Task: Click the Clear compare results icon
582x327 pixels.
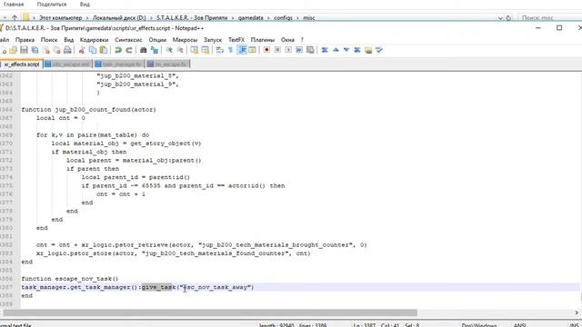Action: [x=357, y=50]
